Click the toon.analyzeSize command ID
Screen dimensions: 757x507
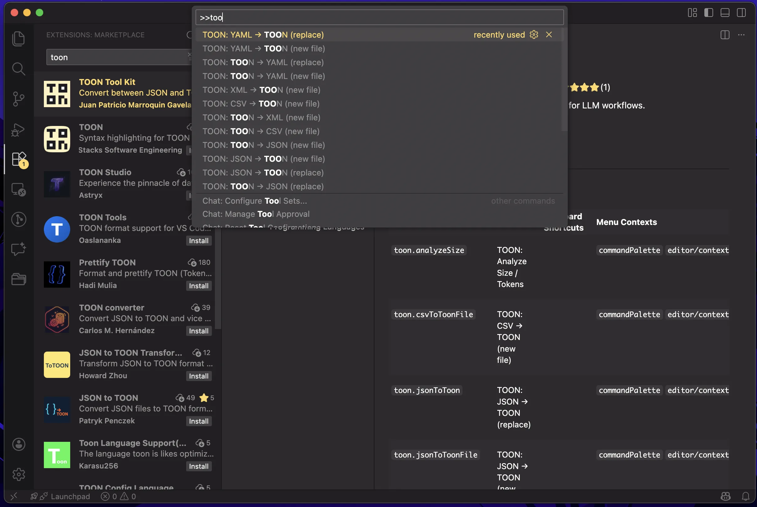pos(429,250)
